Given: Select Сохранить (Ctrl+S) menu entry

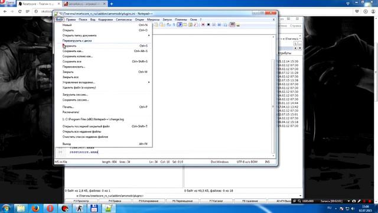Looking at the screenshot, I should (x=104, y=46).
